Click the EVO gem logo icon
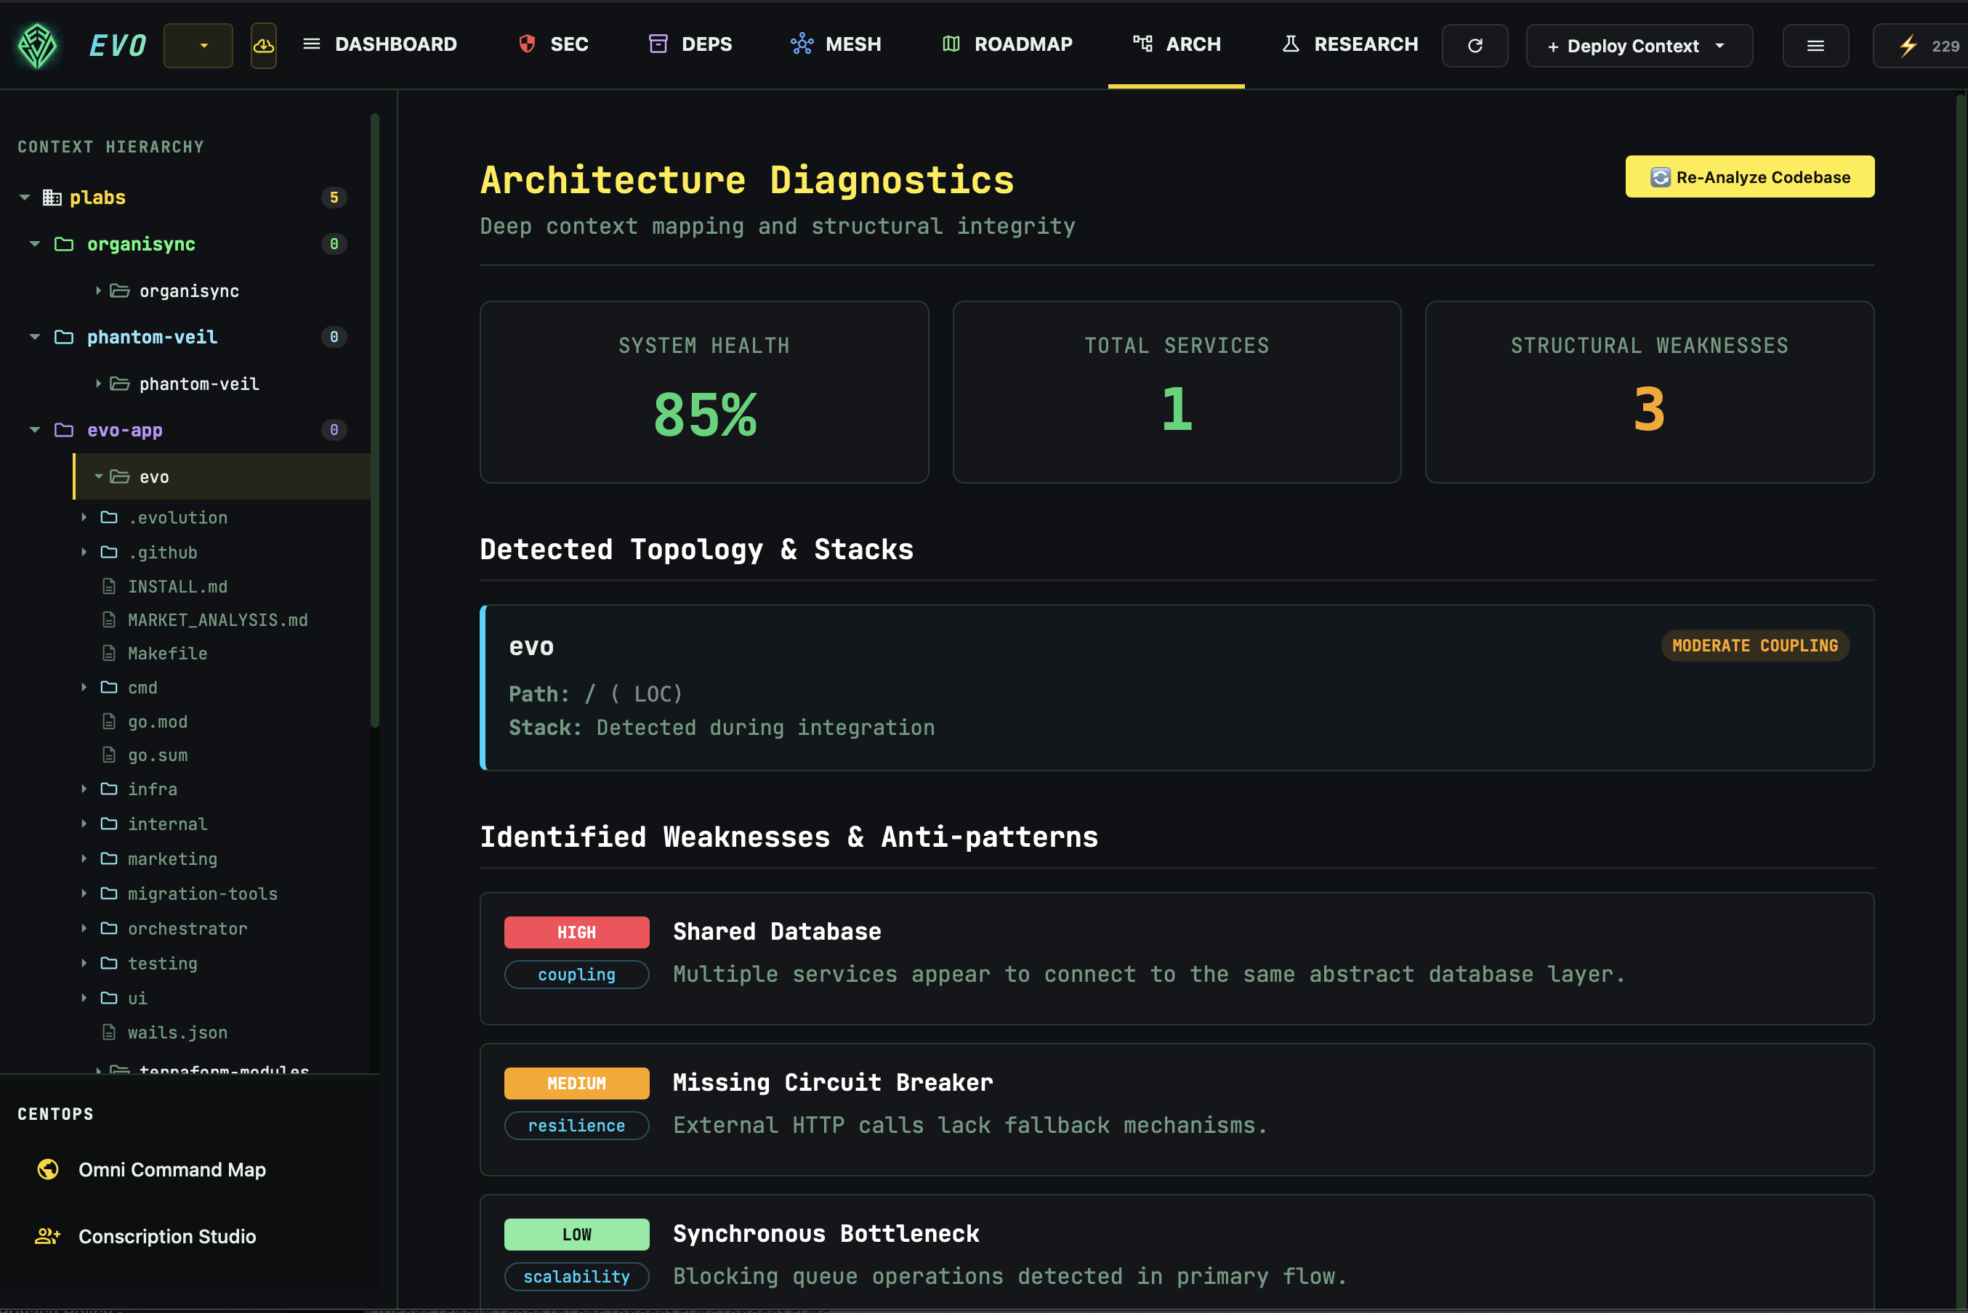Viewport: 1968px width, 1313px height. pos(38,45)
